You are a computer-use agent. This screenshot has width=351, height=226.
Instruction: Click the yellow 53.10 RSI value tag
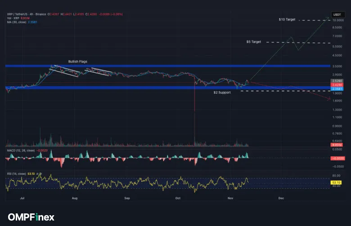point(337,183)
